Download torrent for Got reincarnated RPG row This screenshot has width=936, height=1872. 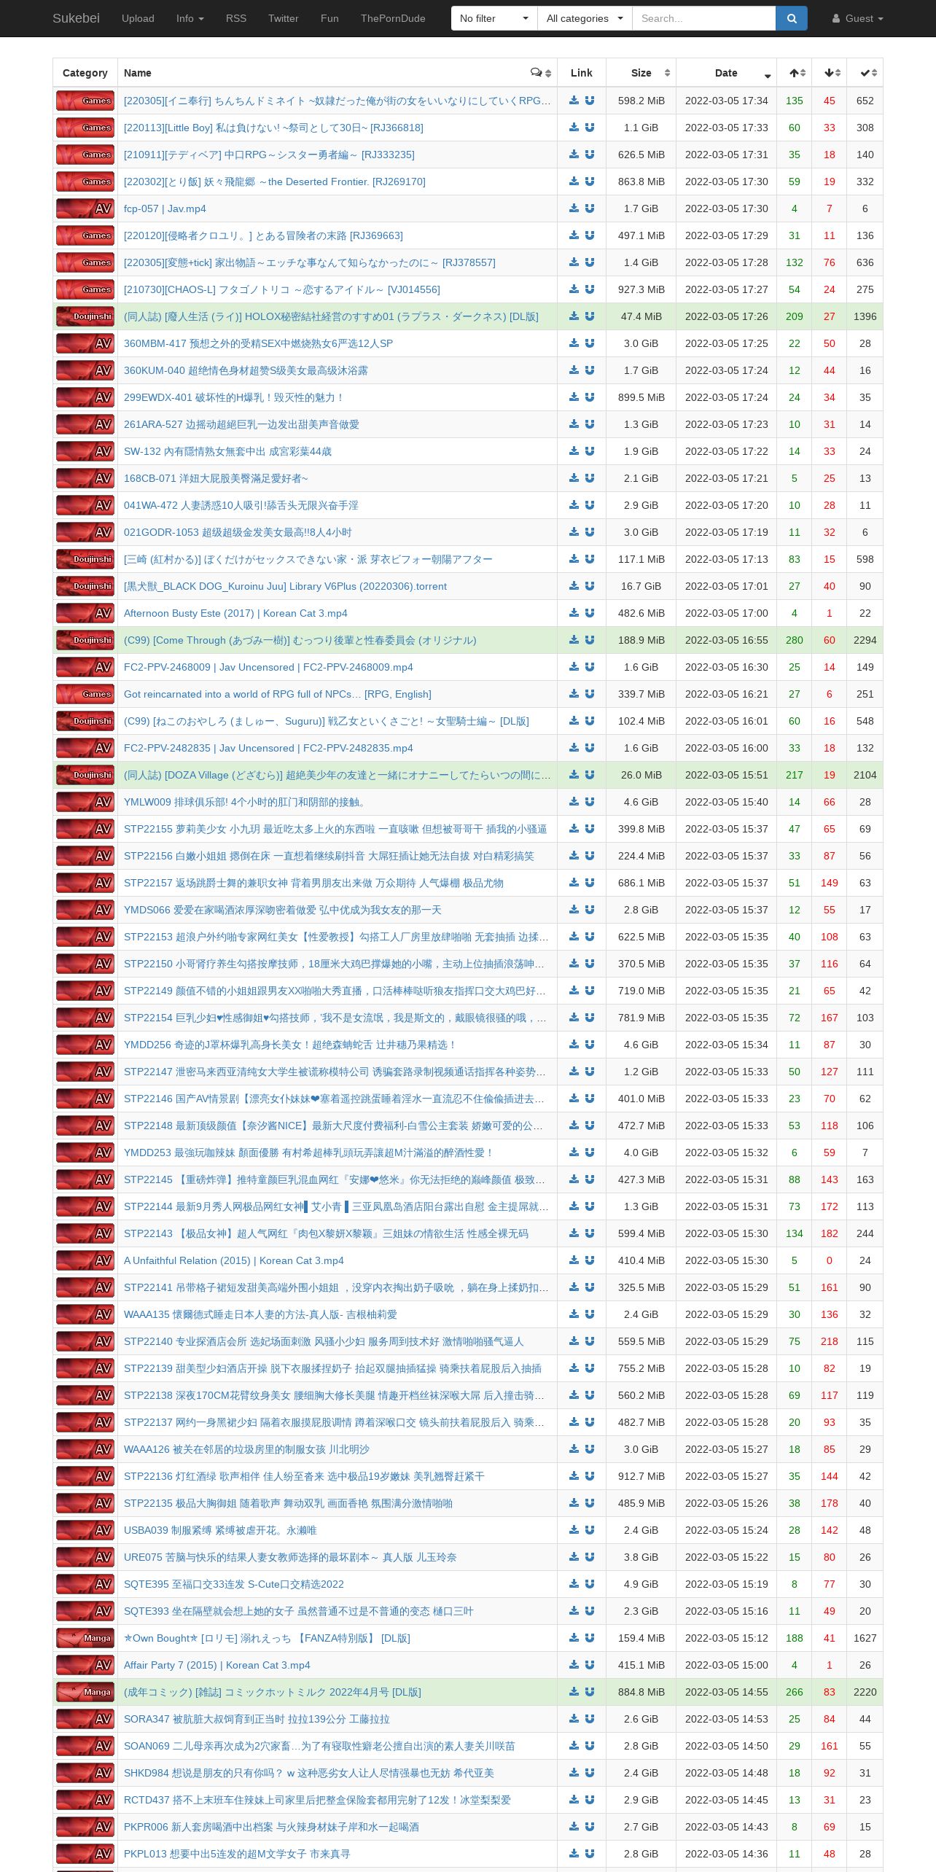574,694
